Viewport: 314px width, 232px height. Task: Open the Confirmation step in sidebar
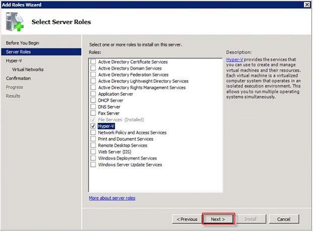coord(18,78)
